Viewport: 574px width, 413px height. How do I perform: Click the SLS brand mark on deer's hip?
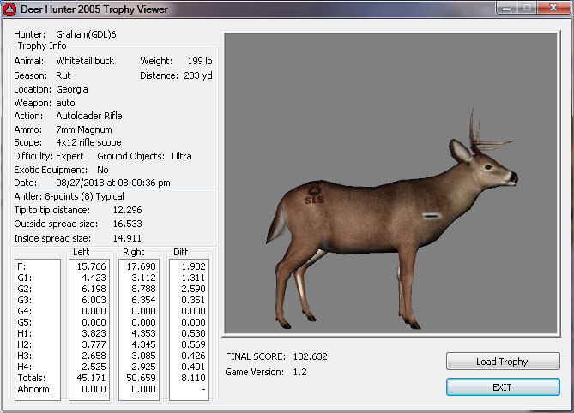pos(316,197)
